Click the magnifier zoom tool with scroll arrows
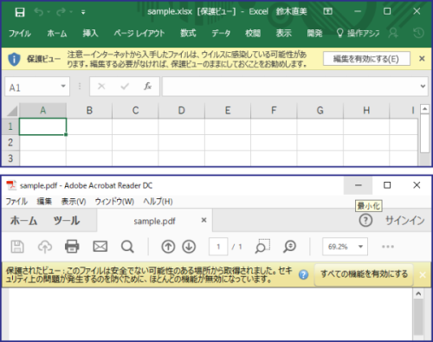 289,247
